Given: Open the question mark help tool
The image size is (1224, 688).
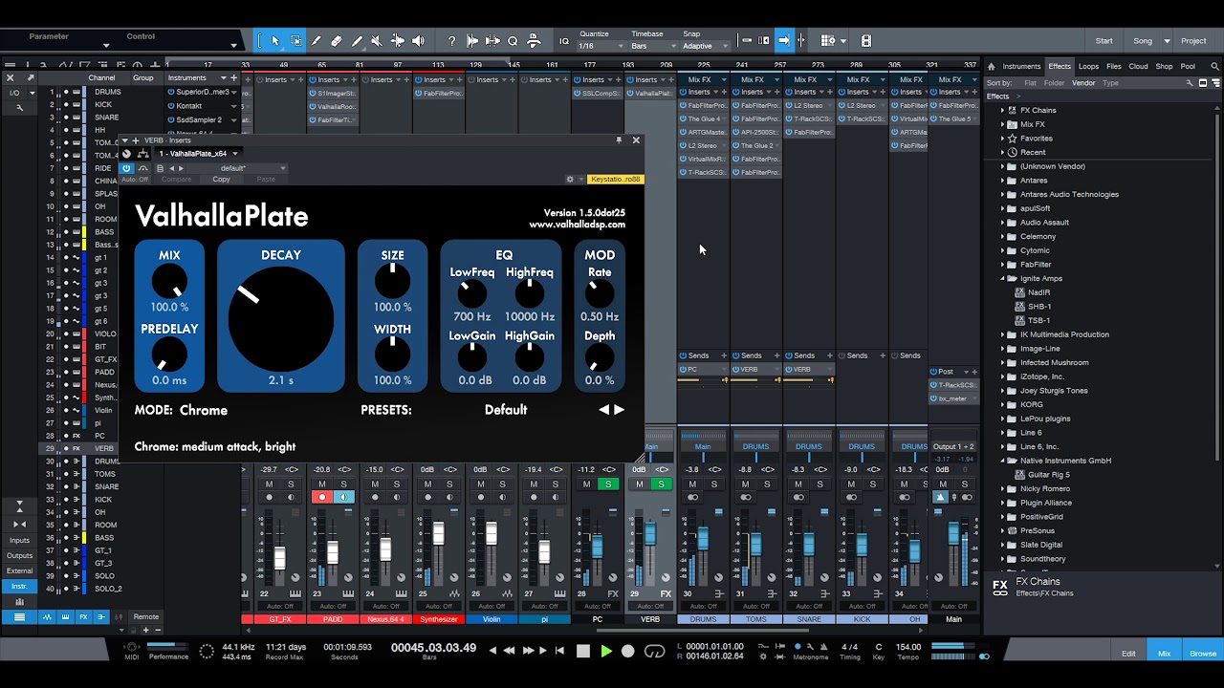Looking at the screenshot, I should [451, 41].
